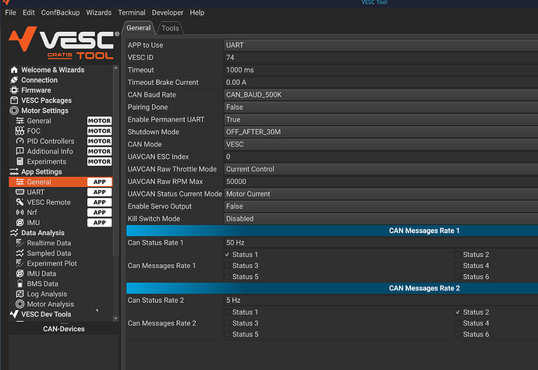Image resolution: width=538 pixels, height=370 pixels.
Task: Open the CAN Mode dropdown
Action: click(x=380, y=144)
